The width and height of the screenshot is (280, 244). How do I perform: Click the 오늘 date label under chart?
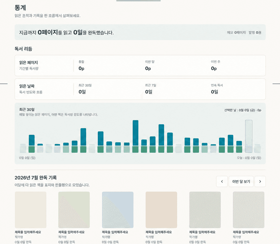(249, 158)
